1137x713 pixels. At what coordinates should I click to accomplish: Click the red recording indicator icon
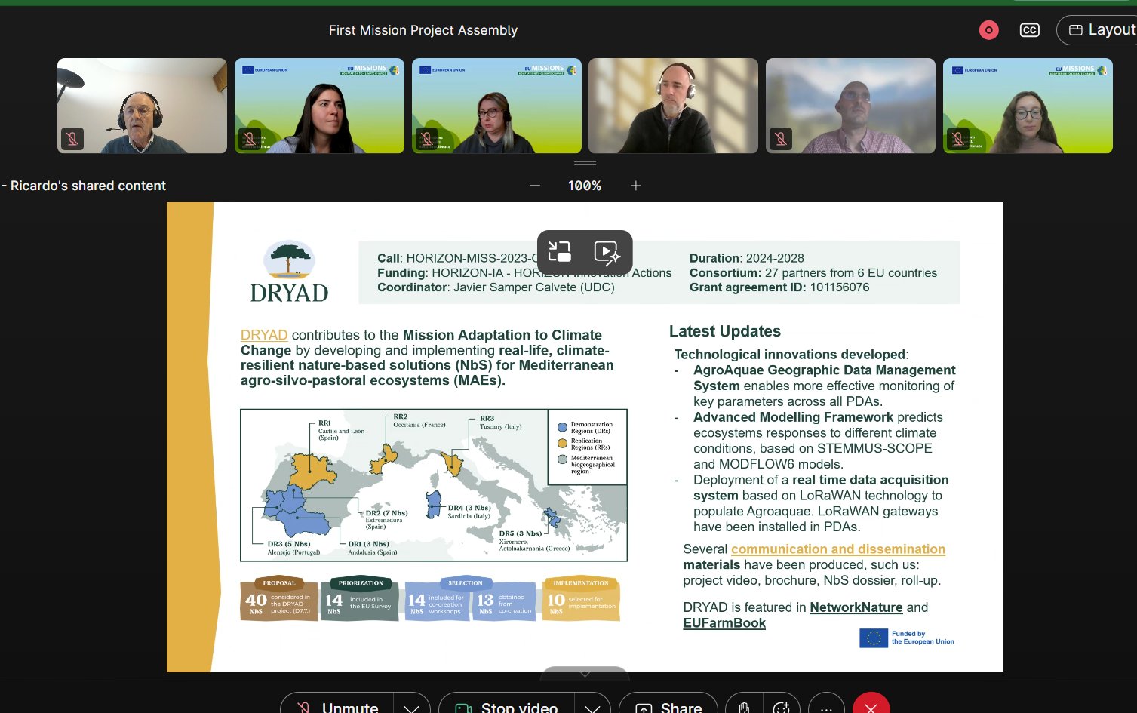tap(988, 30)
